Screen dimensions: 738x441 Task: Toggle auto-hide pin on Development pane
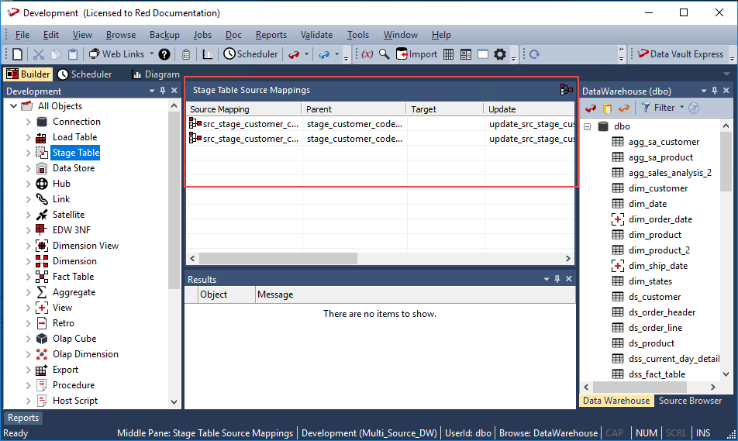163,91
